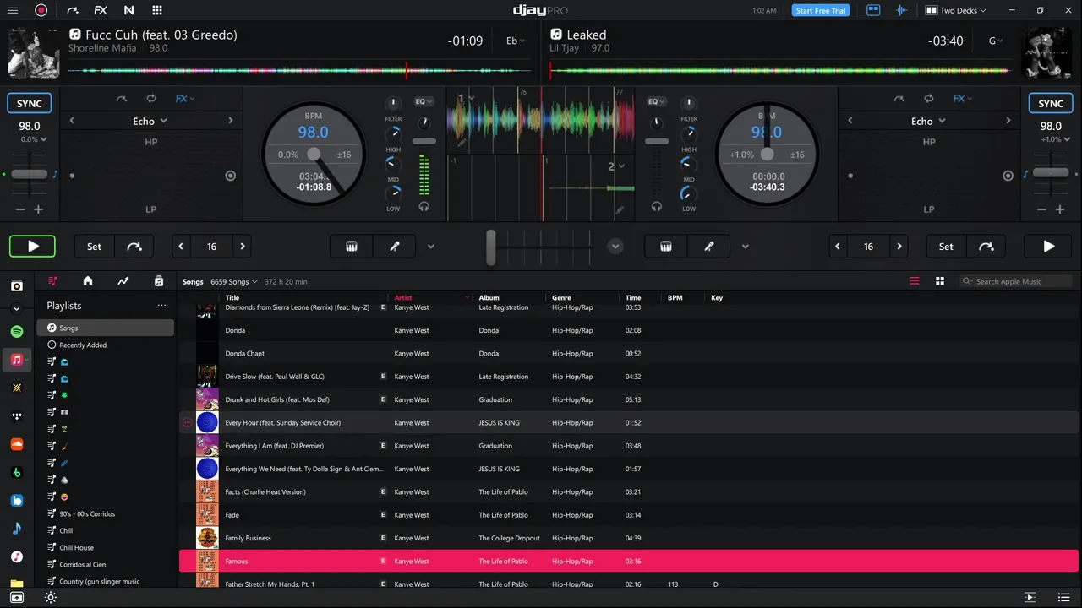
Task: Open the iTunes music library source
Action: [x=17, y=557]
